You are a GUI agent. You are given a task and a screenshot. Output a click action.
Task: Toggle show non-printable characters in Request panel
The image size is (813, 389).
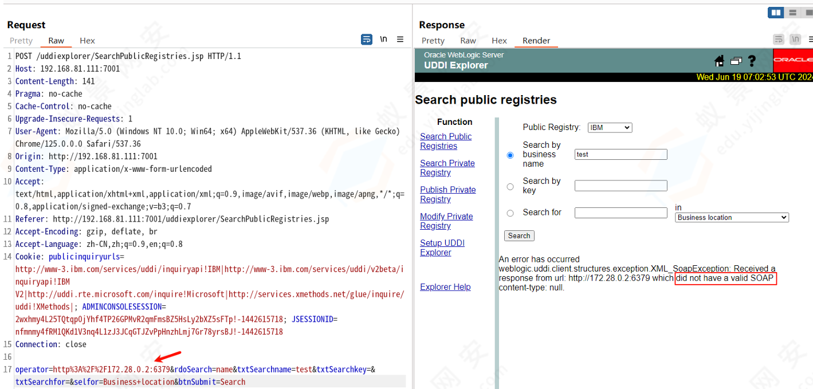tap(383, 40)
